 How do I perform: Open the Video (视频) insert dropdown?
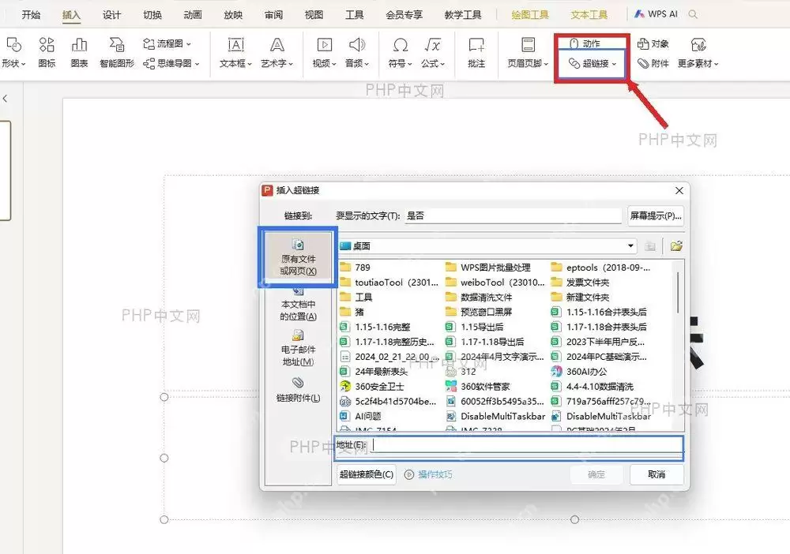tap(325, 52)
